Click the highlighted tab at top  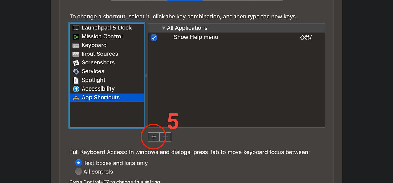184,1
